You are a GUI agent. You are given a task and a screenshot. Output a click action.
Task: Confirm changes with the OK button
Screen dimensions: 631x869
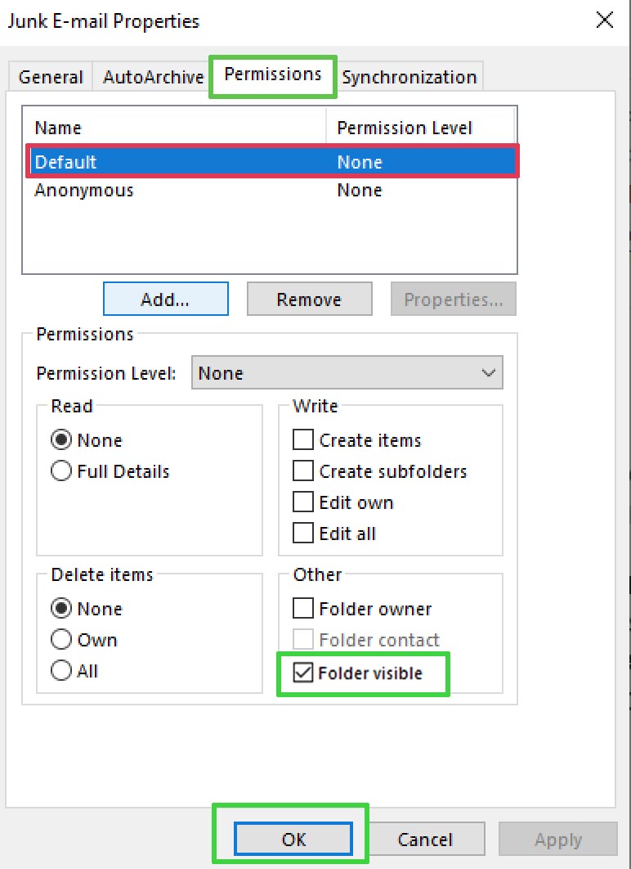pos(293,840)
